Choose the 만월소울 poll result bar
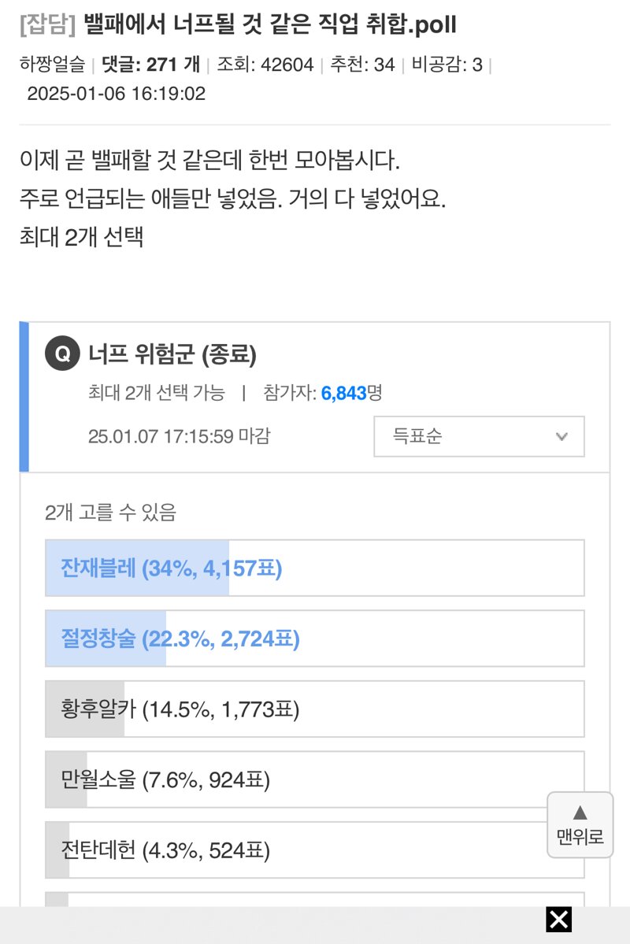This screenshot has width=630, height=944. tap(314, 779)
